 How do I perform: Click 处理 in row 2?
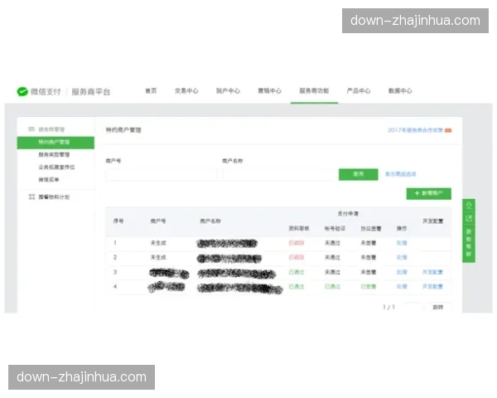[x=402, y=257]
